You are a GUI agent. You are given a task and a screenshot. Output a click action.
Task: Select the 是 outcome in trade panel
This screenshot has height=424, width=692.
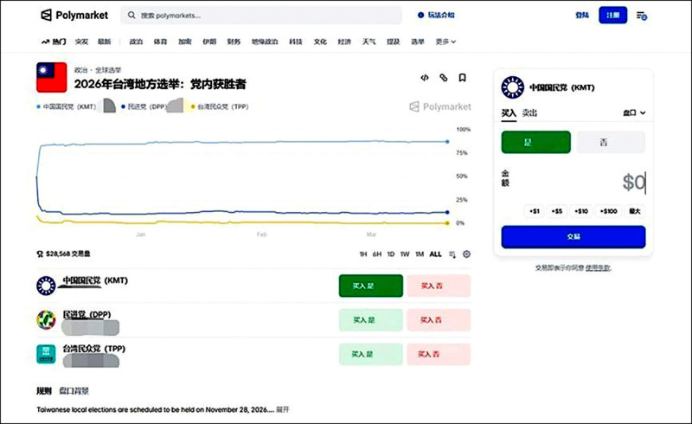[x=535, y=142]
